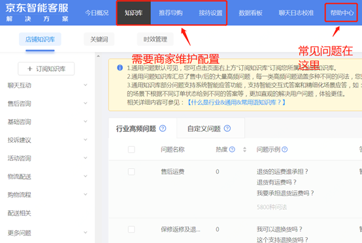The image size is (362, 243).
Task: Click example 我可以退换货吗？
Action: (x=280, y=229)
